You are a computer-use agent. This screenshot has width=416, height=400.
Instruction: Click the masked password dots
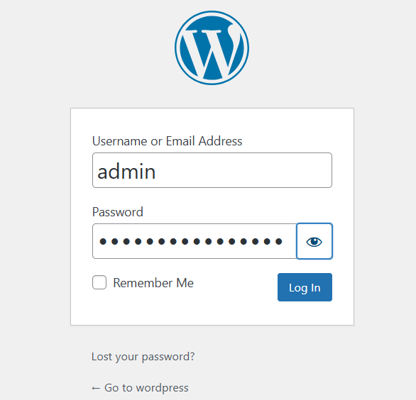click(190, 241)
